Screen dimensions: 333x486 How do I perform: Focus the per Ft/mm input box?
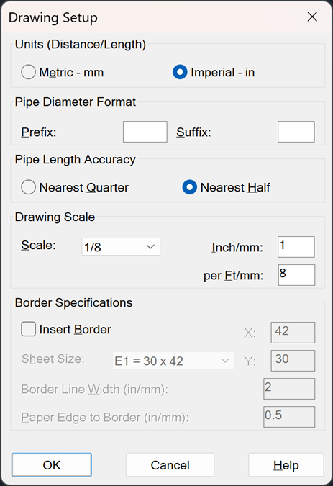[x=296, y=275]
